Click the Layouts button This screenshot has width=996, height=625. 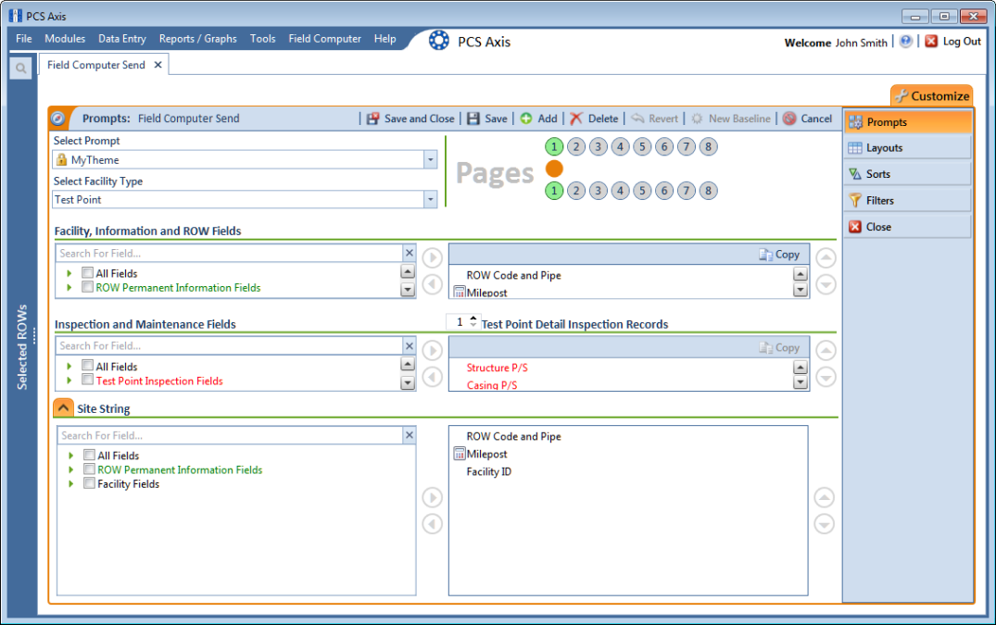(907, 148)
